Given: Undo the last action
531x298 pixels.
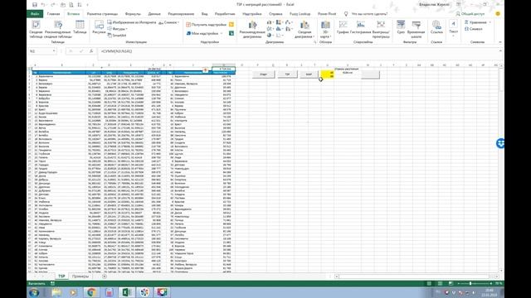Looking at the screenshot, I should (43, 5).
